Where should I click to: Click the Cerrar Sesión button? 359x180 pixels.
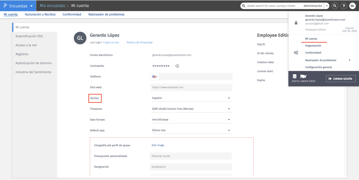340,79
